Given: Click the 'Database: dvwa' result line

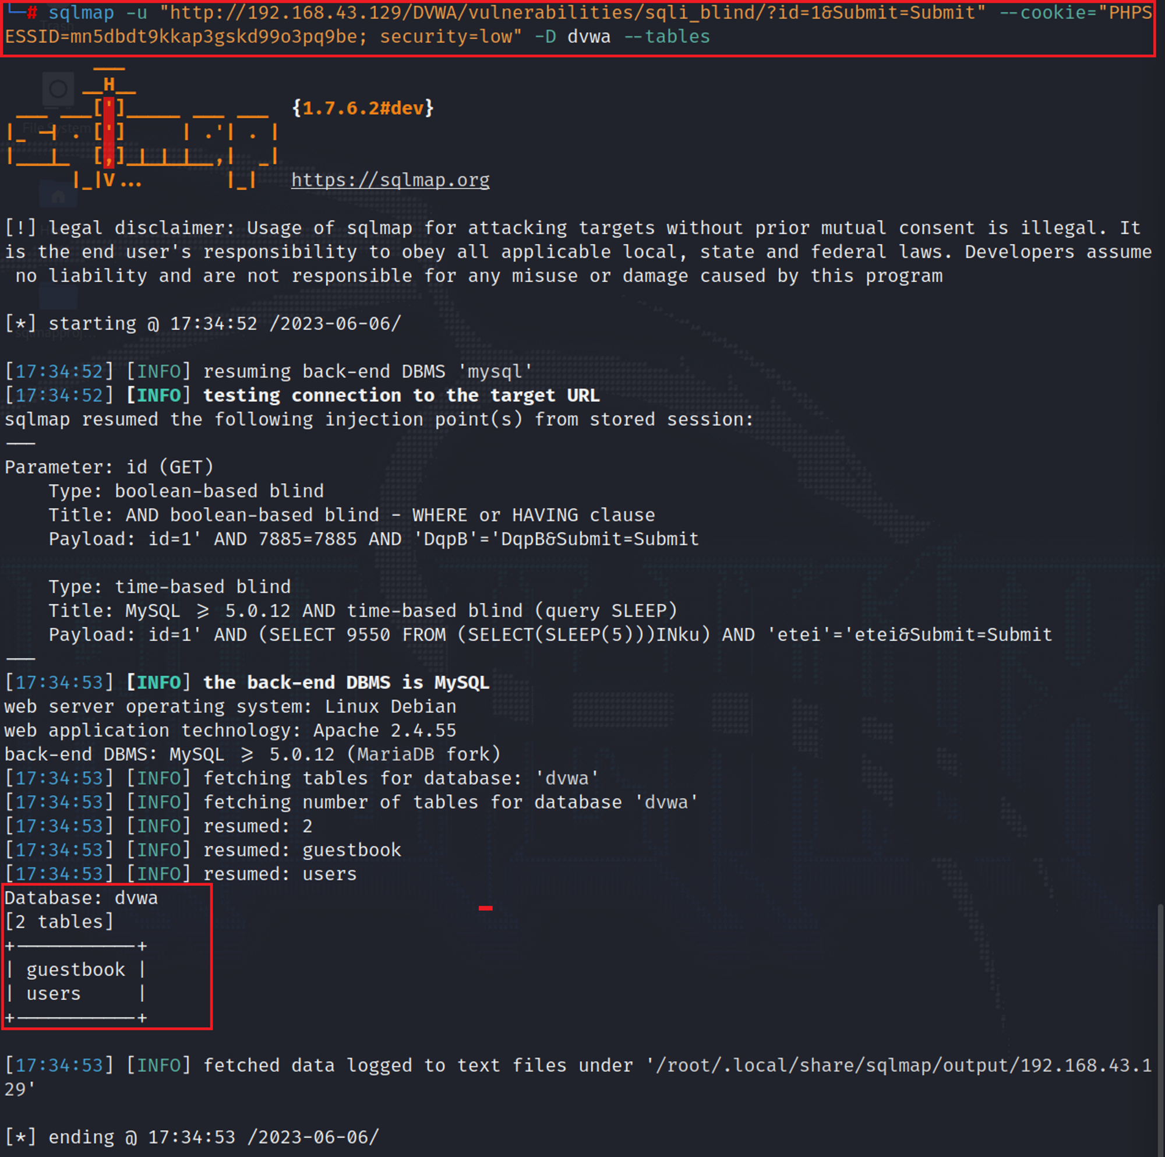Looking at the screenshot, I should 81,898.
